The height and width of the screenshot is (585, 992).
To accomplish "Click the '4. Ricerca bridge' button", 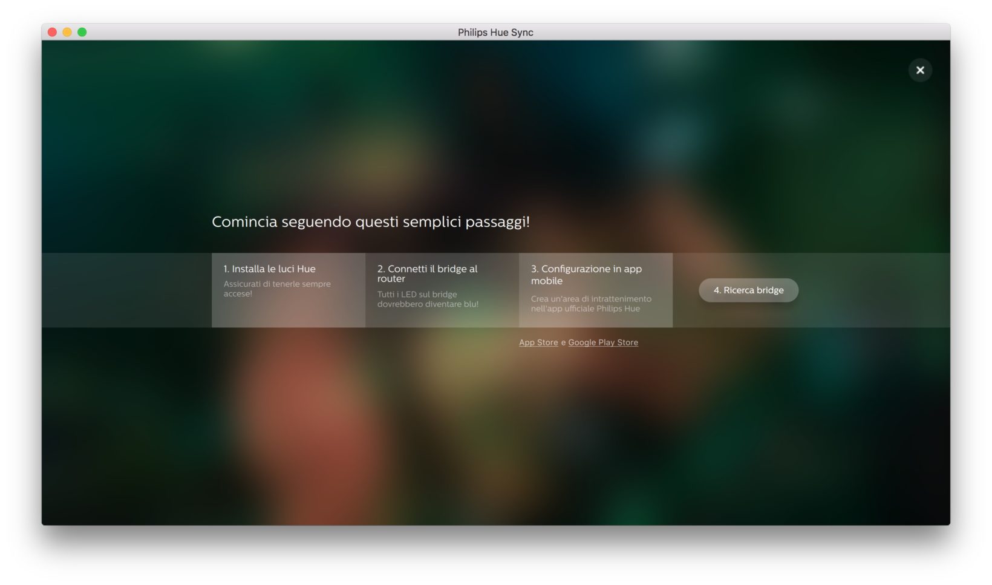I will pyautogui.click(x=748, y=290).
